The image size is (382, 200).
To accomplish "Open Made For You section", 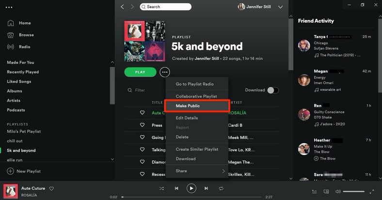I will coord(20,62).
